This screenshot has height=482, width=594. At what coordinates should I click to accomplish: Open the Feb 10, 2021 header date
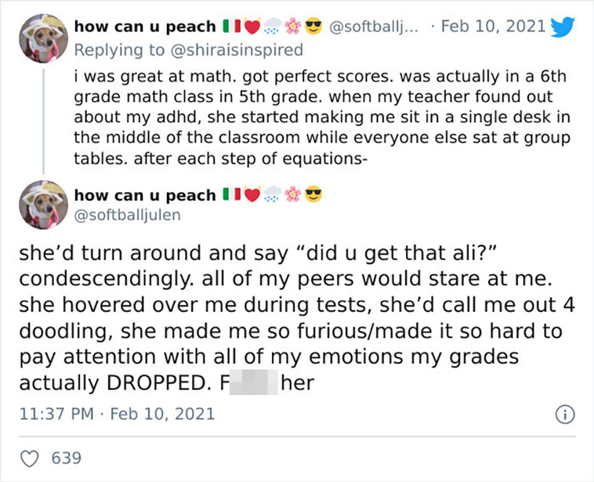click(x=493, y=26)
